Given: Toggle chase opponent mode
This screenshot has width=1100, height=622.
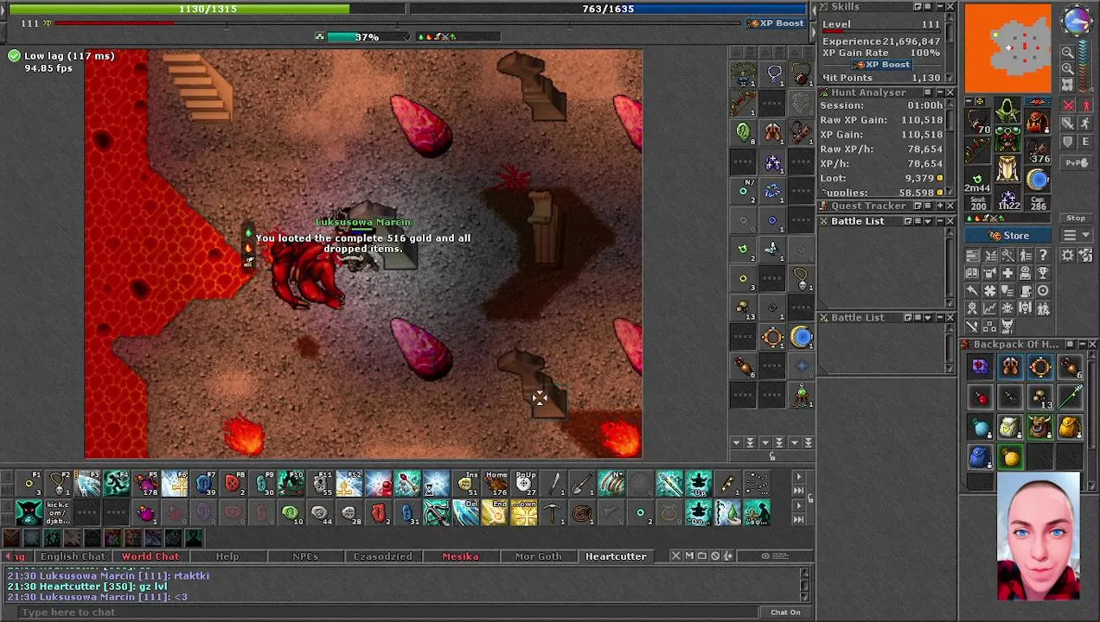Looking at the screenshot, I should (1086, 124).
